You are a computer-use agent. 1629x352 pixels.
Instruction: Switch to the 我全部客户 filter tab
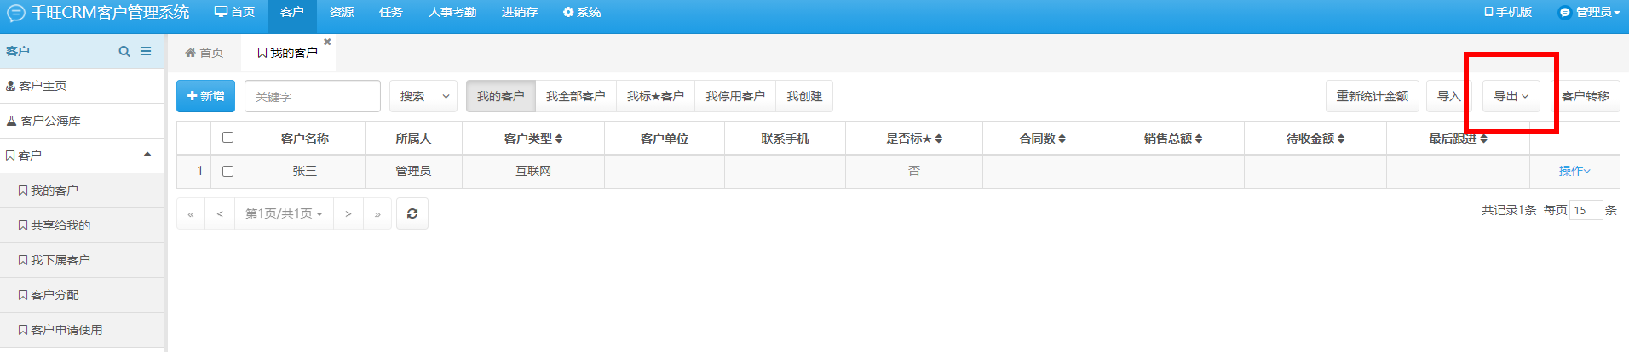click(x=576, y=96)
